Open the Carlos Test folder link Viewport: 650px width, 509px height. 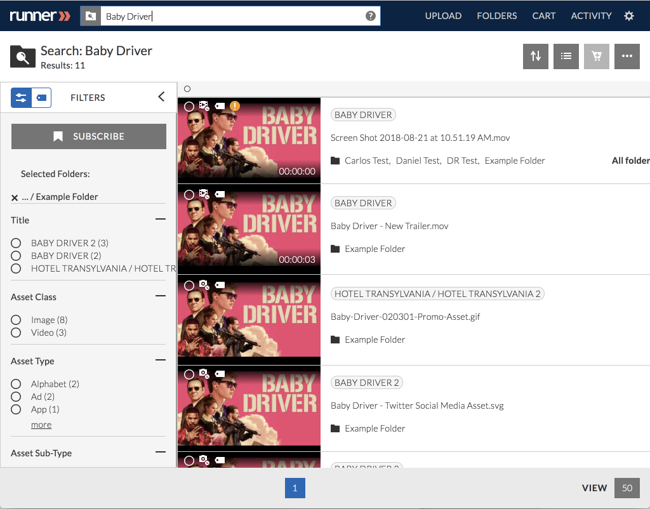point(367,161)
